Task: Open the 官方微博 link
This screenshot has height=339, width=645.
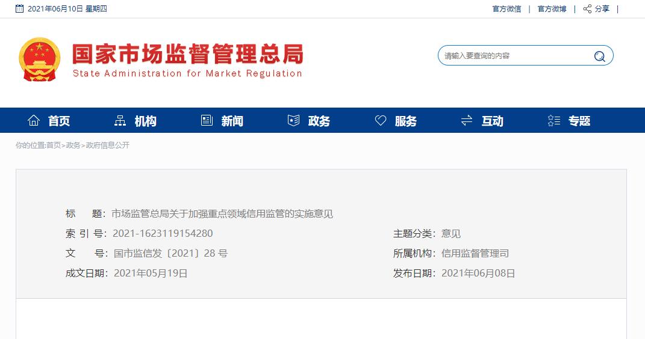Action: point(552,8)
